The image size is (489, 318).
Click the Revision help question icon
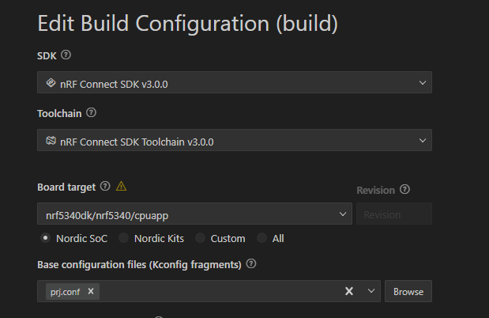pyautogui.click(x=404, y=189)
